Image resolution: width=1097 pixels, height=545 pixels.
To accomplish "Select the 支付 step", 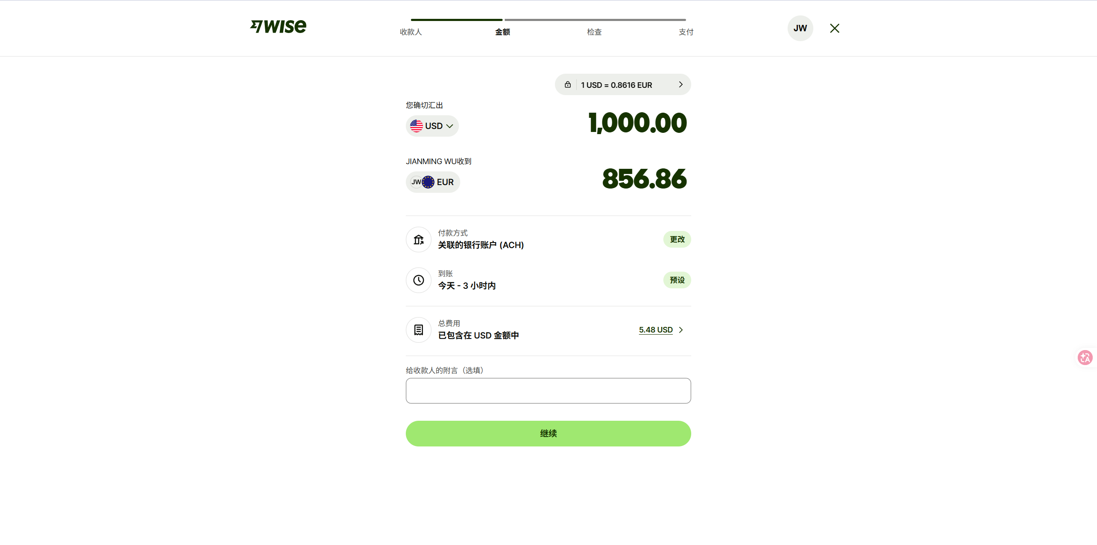I will (x=686, y=32).
